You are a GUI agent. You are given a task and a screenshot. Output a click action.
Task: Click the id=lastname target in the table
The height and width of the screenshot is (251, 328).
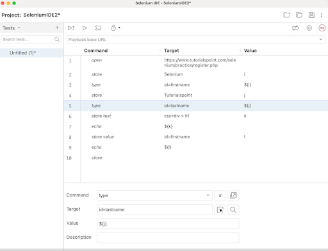pos(176,106)
